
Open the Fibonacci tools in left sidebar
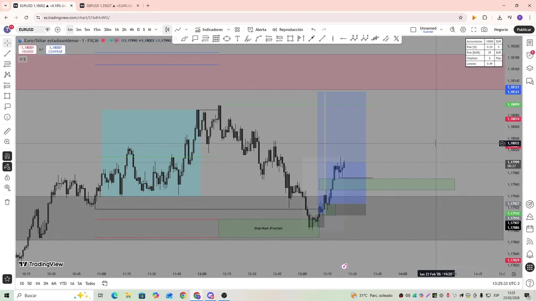tap(7, 64)
